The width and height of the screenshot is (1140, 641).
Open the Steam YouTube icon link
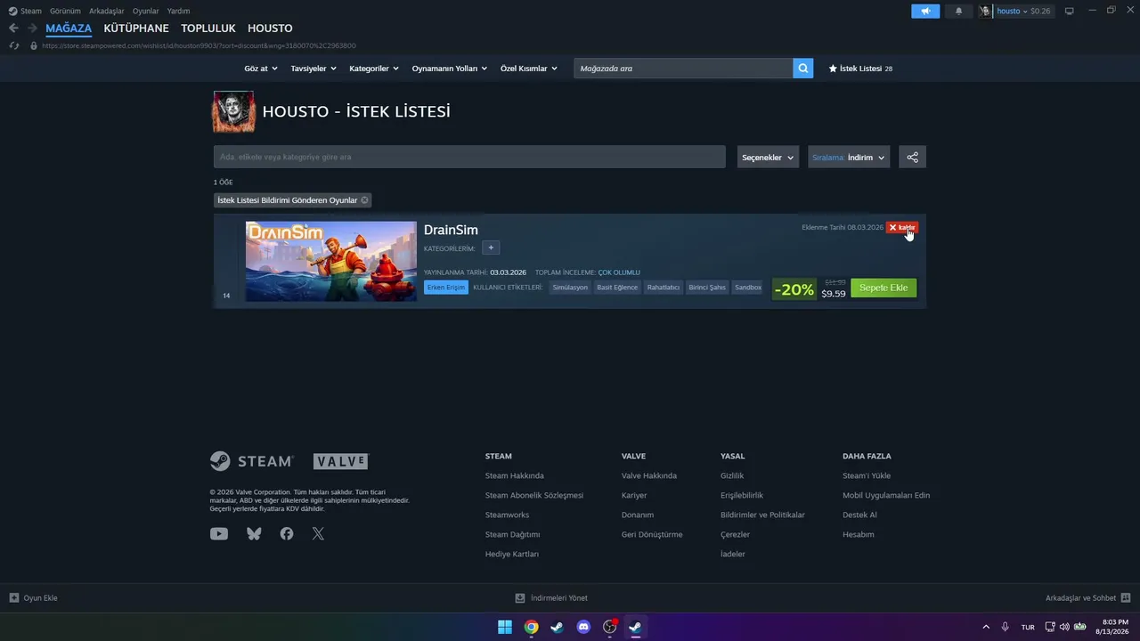tap(219, 534)
